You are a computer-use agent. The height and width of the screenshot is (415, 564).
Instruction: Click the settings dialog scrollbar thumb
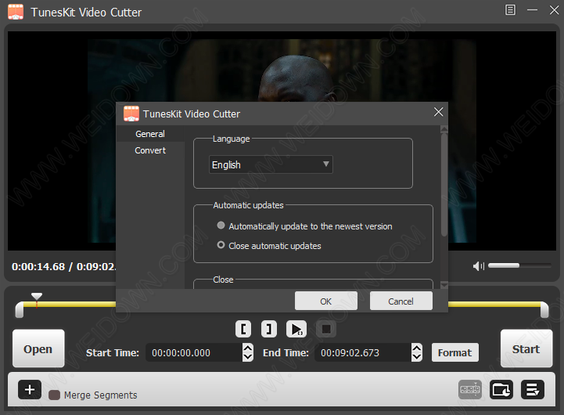coord(444,185)
